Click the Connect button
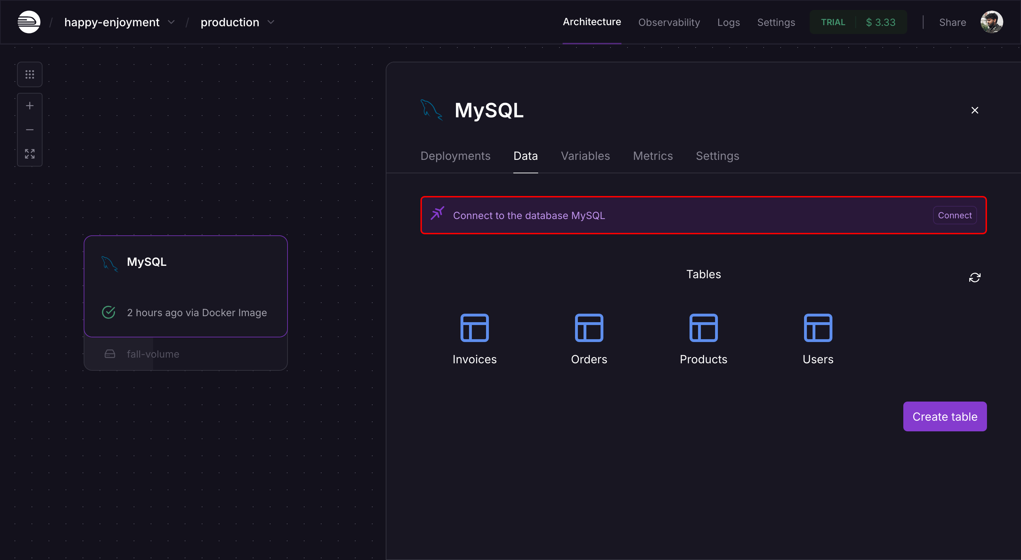This screenshot has width=1021, height=560. click(x=955, y=215)
